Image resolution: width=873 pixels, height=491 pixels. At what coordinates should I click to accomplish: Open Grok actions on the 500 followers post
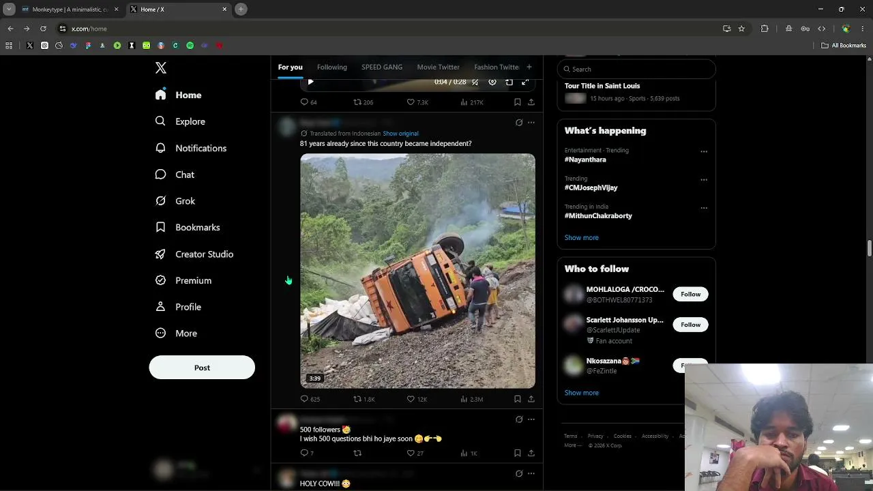(519, 419)
